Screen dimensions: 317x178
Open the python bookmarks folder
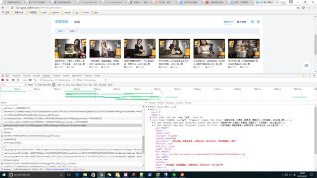[x=54, y=12]
